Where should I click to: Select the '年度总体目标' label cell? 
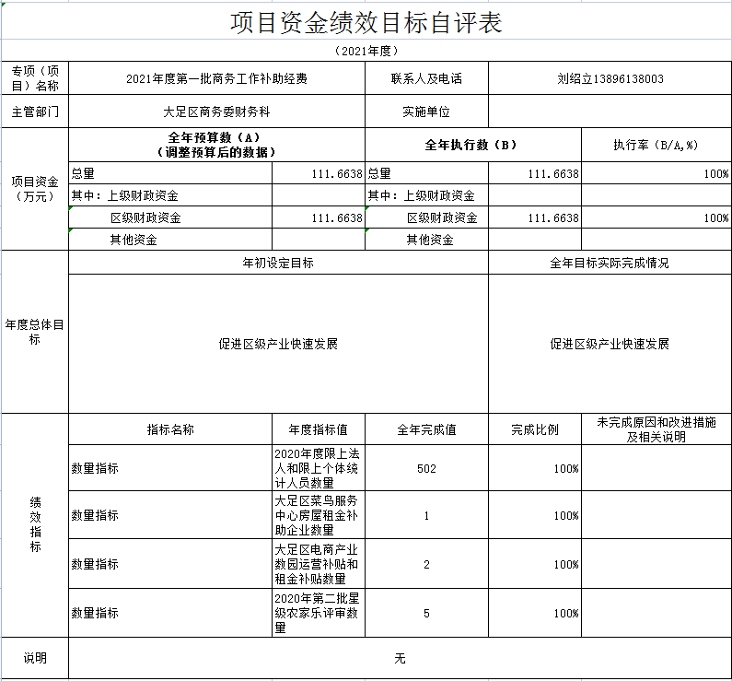35,332
